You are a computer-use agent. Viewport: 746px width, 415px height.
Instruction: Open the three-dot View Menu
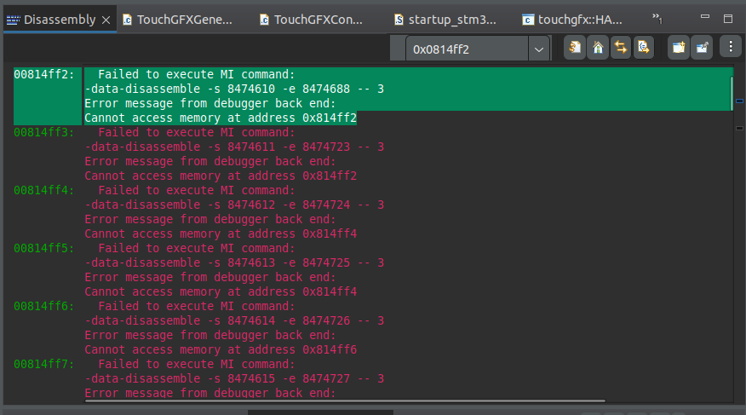click(731, 48)
